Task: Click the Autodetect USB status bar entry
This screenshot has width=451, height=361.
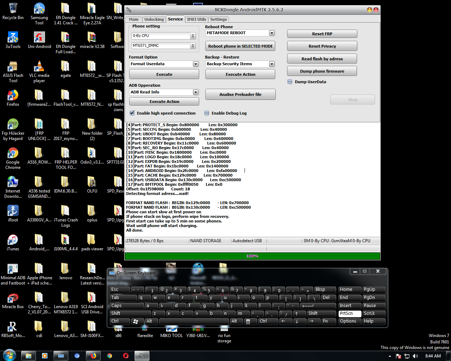Action: [247, 241]
